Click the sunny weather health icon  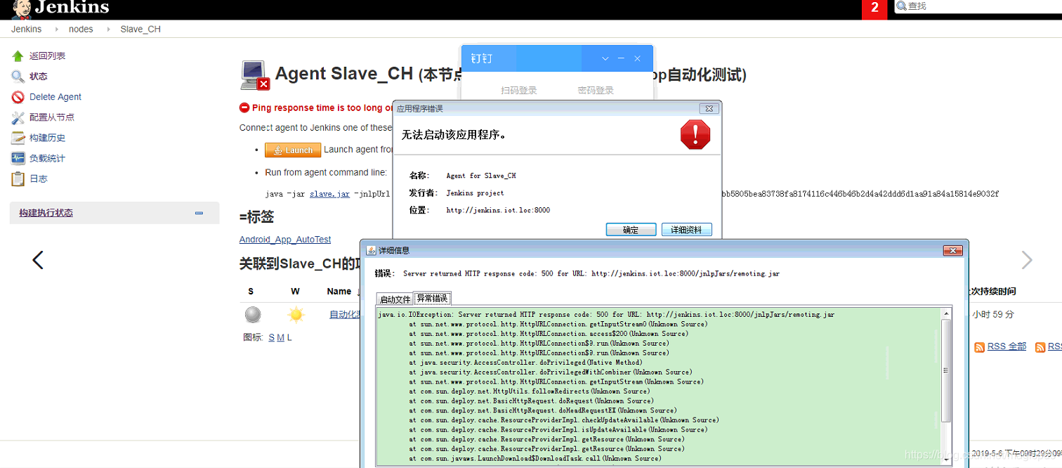point(296,315)
